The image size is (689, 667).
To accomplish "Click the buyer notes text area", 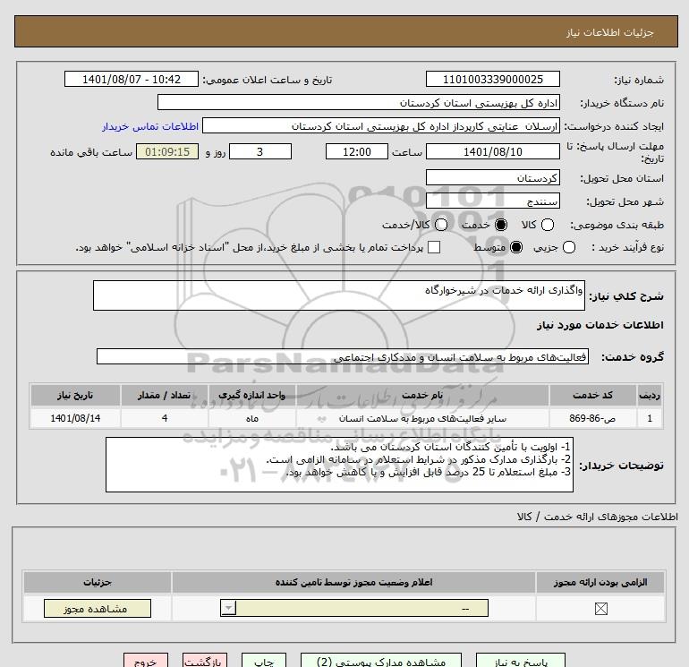I will pyautogui.click(x=339, y=465).
